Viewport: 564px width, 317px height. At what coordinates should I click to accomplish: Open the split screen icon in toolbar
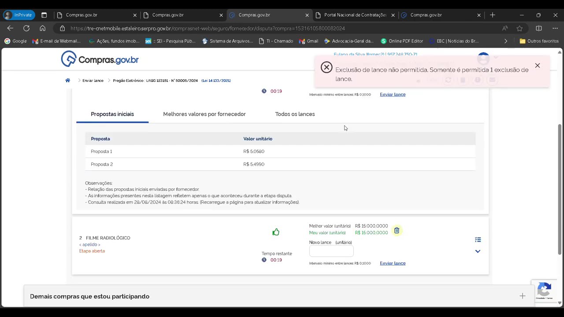[538, 28]
